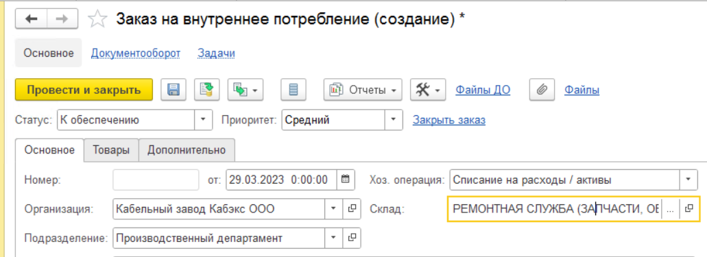This screenshot has height=257, width=707.
Task: Click the back navigation arrow
Action: click(31, 19)
